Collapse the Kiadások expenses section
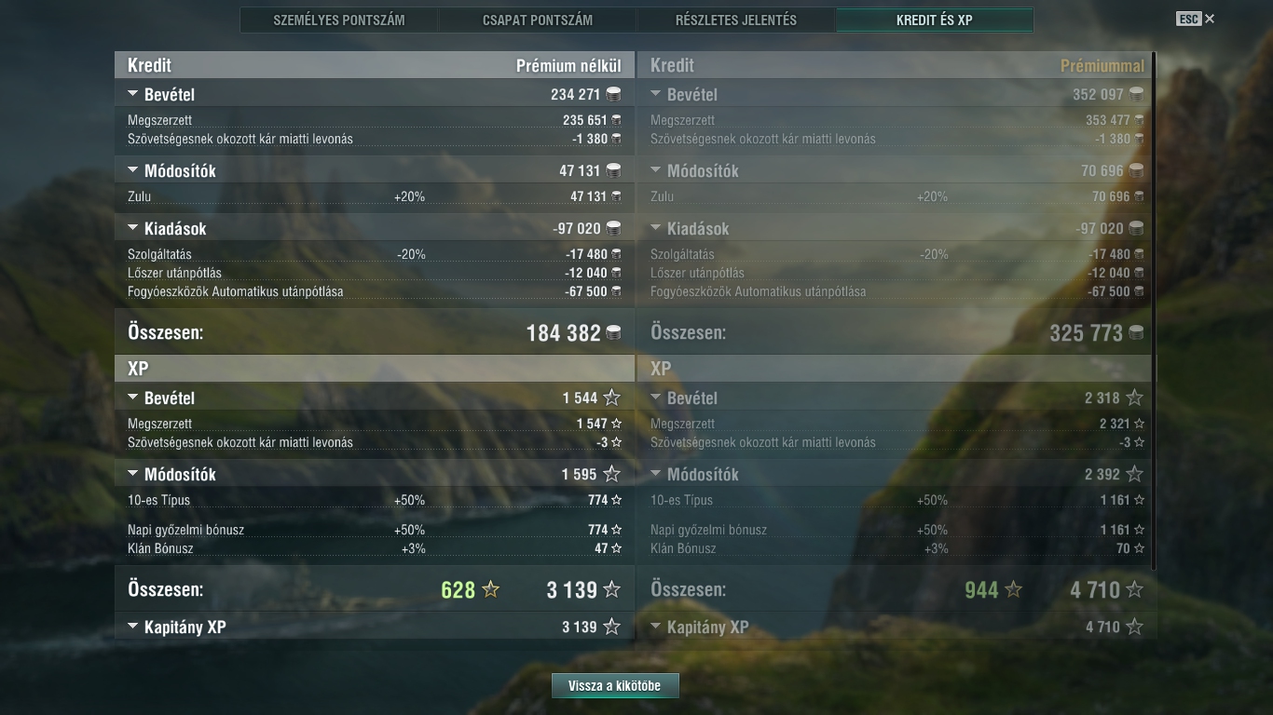 pos(132,228)
